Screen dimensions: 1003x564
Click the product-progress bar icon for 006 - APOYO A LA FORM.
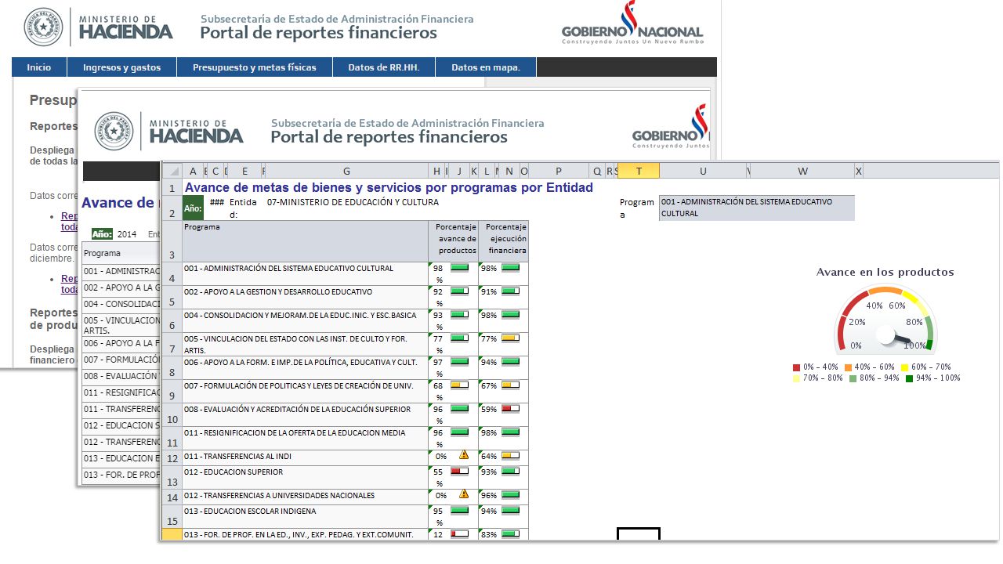[459, 362]
